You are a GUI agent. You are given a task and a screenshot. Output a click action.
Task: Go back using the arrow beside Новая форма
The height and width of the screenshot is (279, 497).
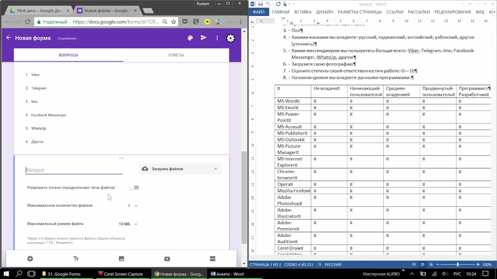coord(9,38)
